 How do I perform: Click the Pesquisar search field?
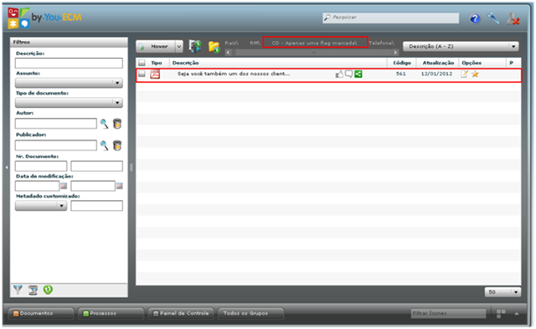click(390, 18)
